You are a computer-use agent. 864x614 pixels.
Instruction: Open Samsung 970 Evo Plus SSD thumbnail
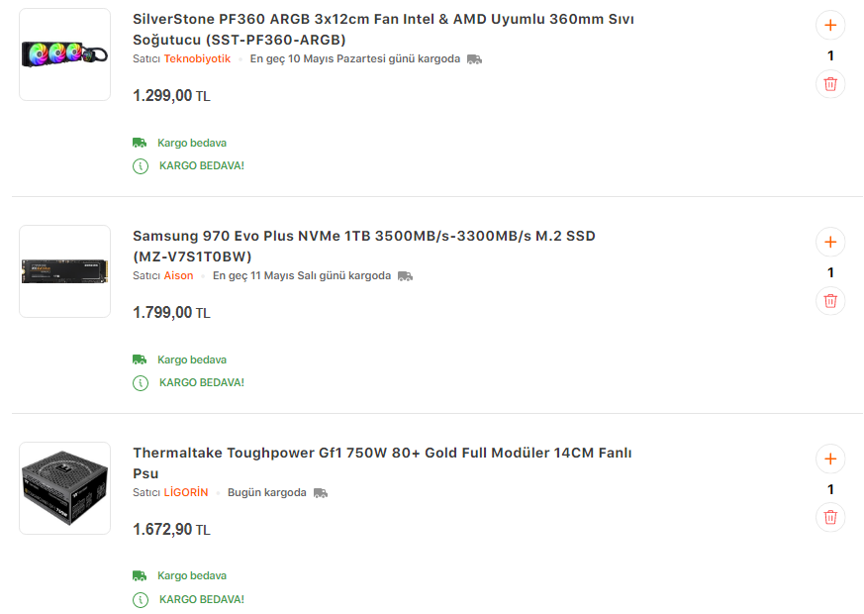(x=64, y=271)
